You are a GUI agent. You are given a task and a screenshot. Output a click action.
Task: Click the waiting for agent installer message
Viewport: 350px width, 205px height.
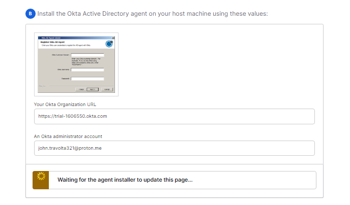(125, 180)
